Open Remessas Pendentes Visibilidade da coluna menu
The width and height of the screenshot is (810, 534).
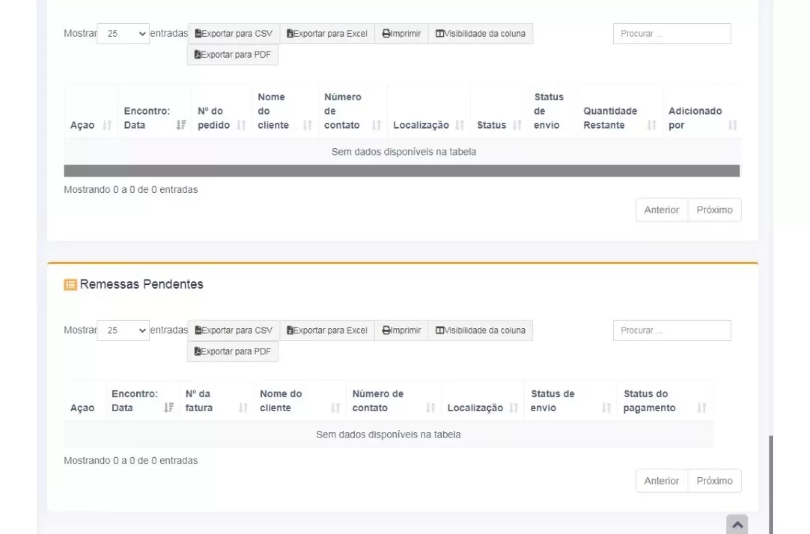point(481,330)
